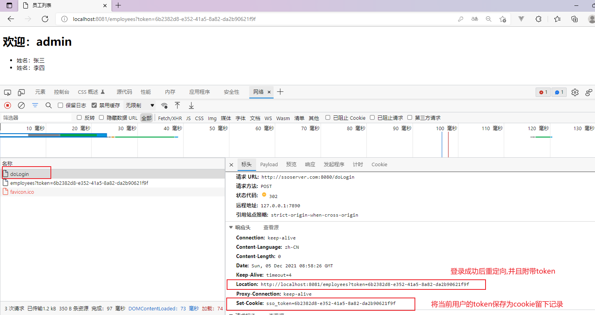The image size is (595, 315).
Task: Open the favorites list icon
Action: coord(557,19)
